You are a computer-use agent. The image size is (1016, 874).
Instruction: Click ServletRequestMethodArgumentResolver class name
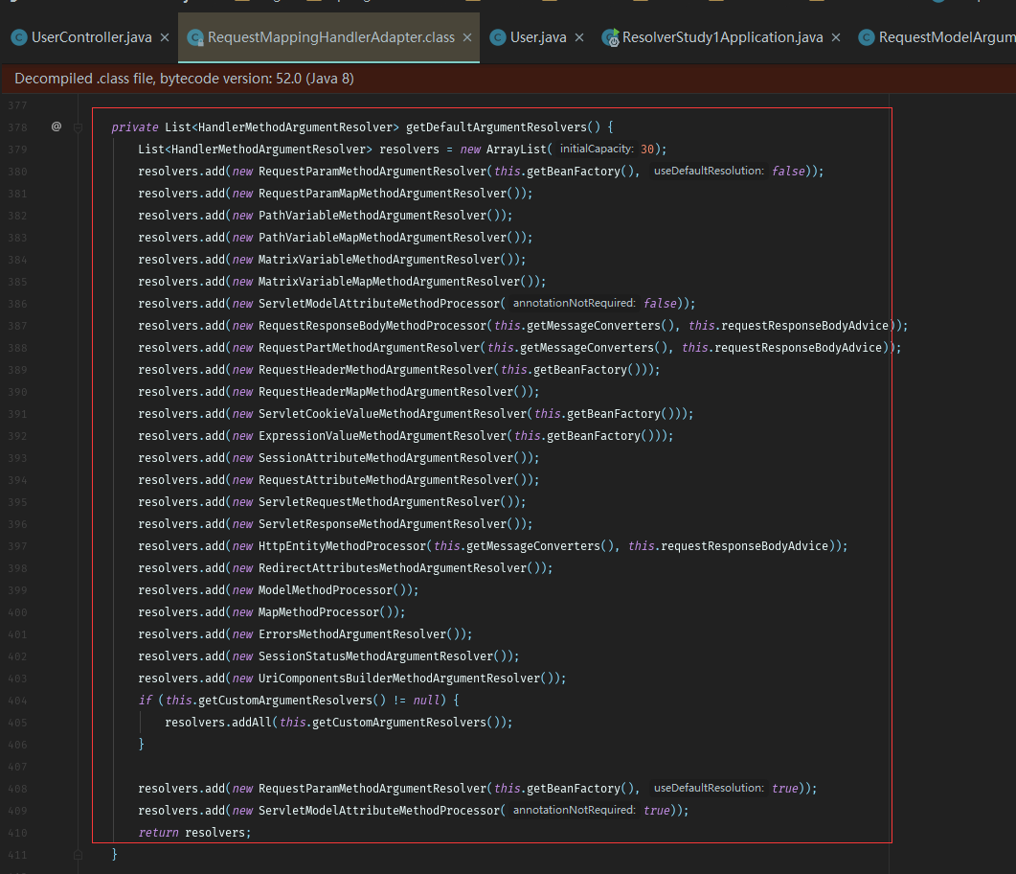[x=379, y=502]
